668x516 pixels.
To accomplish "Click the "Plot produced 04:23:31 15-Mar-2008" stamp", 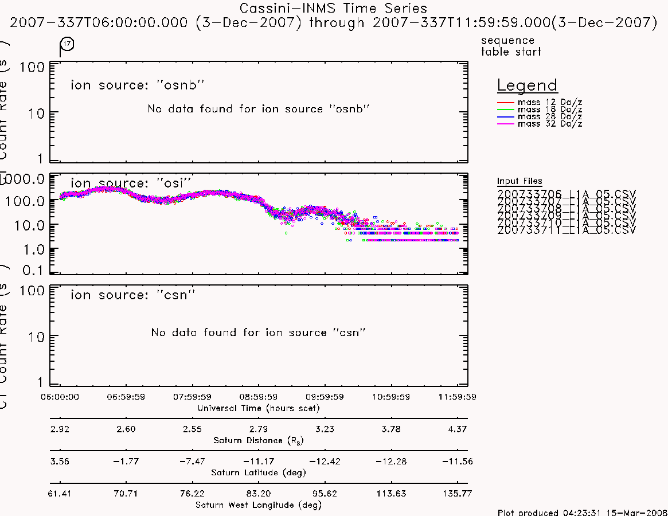I will click(x=582, y=512).
